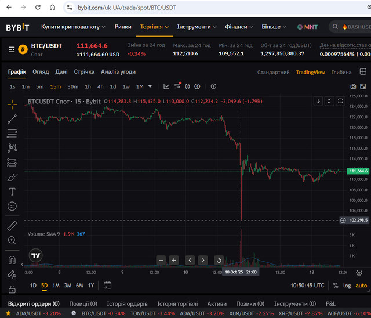This screenshot has height=318, width=371.
Task: Open the long position forecasting tool
Action: tap(12, 162)
